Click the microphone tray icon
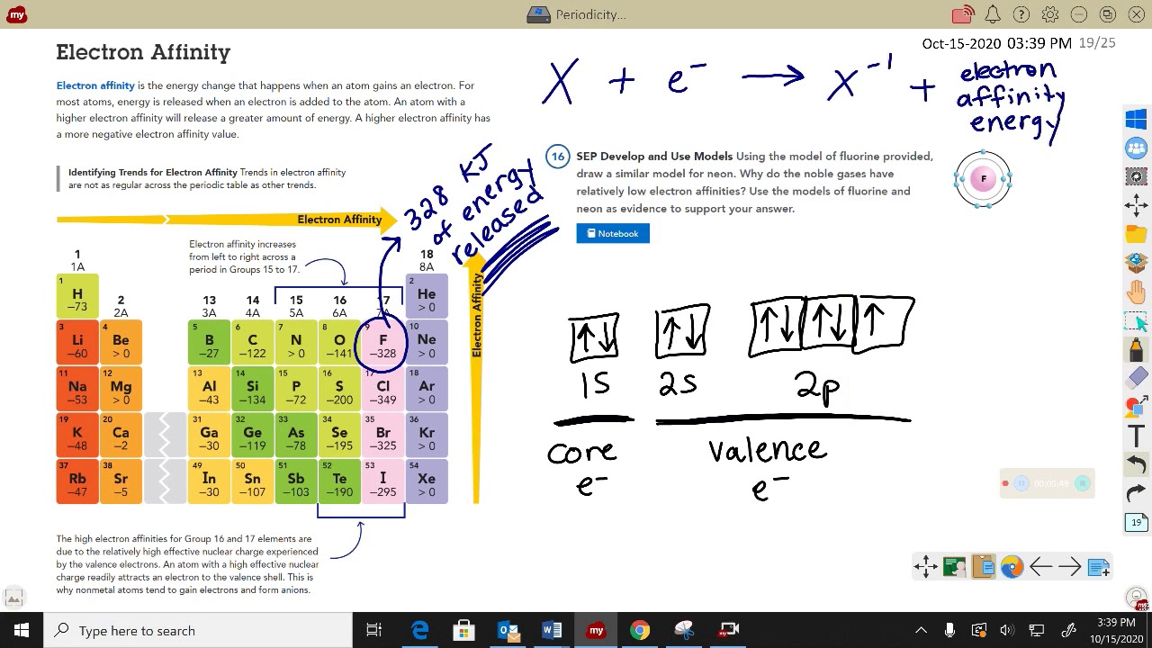Image resolution: width=1152 pixels, height=648 pixels. [949, 630]
